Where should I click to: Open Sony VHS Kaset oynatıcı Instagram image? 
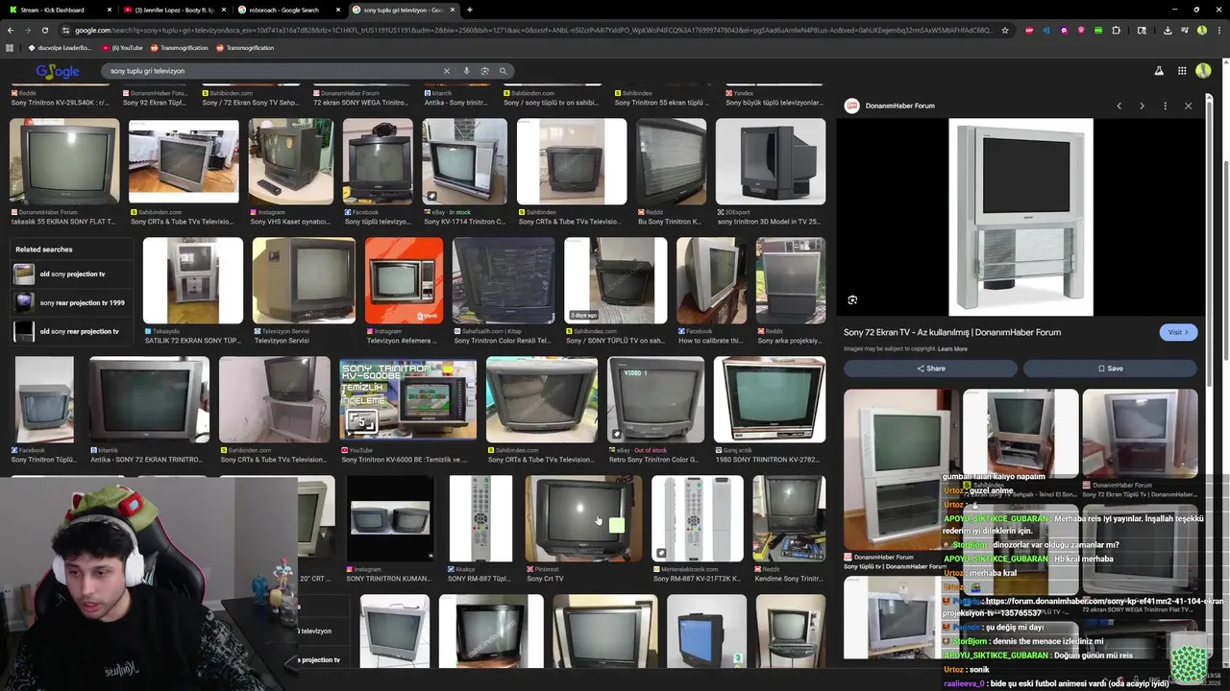[x=291, y=161]
